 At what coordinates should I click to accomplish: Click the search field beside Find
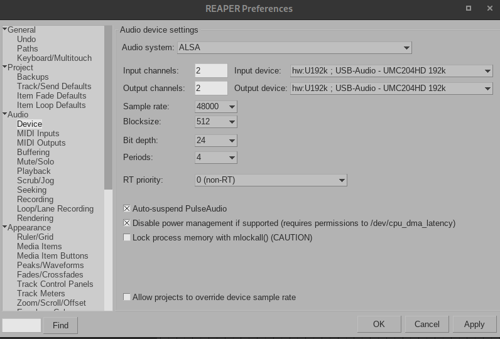pos(22,325)
